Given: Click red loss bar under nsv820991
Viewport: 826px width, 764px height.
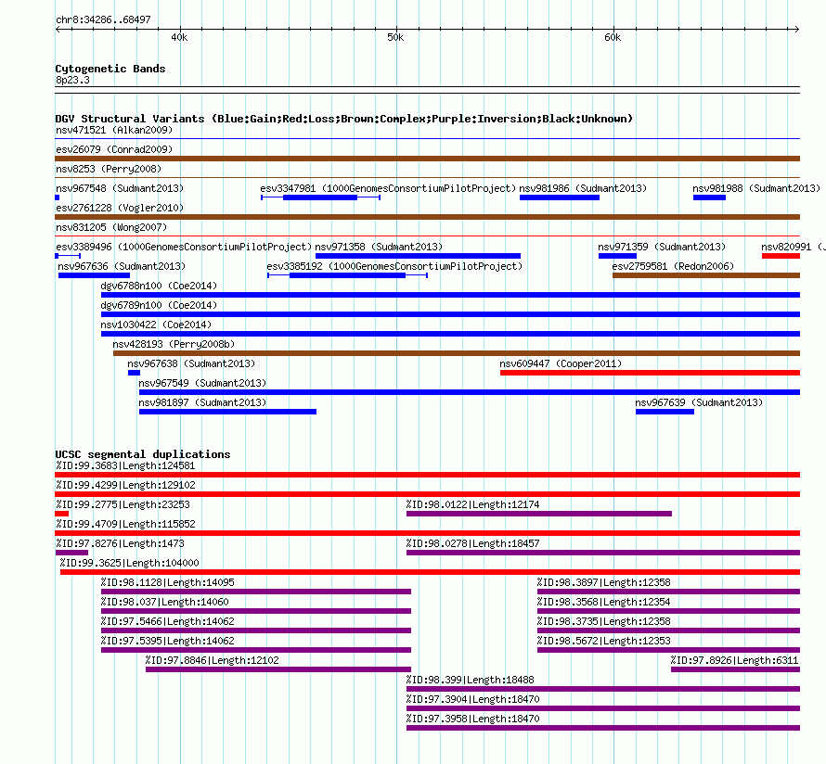Looking at the screenshot, I should pos(781,256).
